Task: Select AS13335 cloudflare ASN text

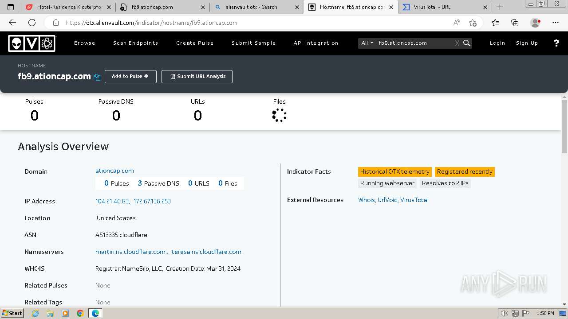Action: pyautogui.click(x=121, y=235)
